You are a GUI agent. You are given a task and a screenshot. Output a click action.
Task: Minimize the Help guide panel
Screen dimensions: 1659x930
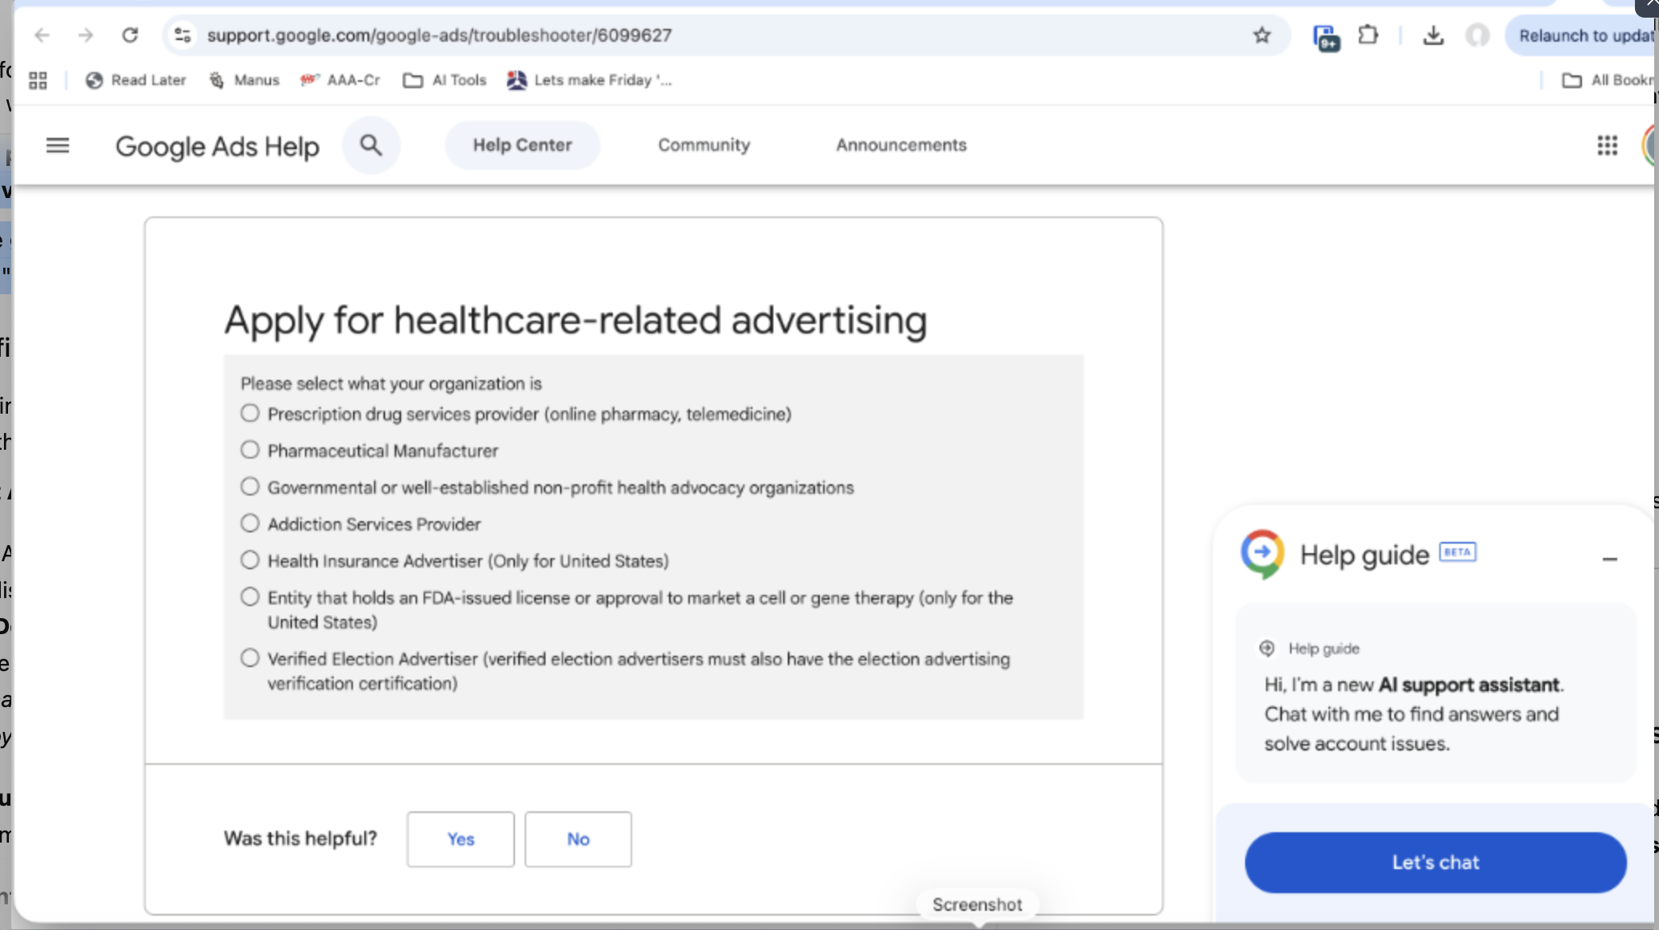1609,559
